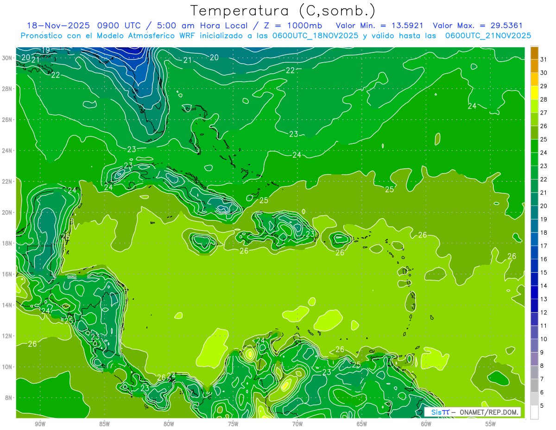
Task: Click the "12N" latitude axis label
Action: pos(6,336)
